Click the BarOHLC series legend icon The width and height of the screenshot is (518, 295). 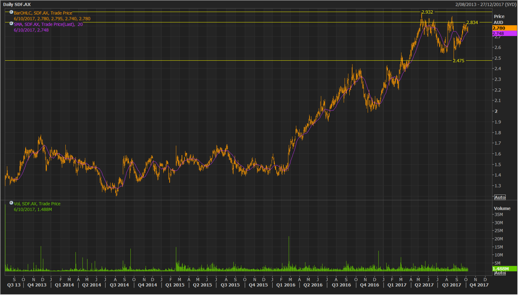pos(11,12)
